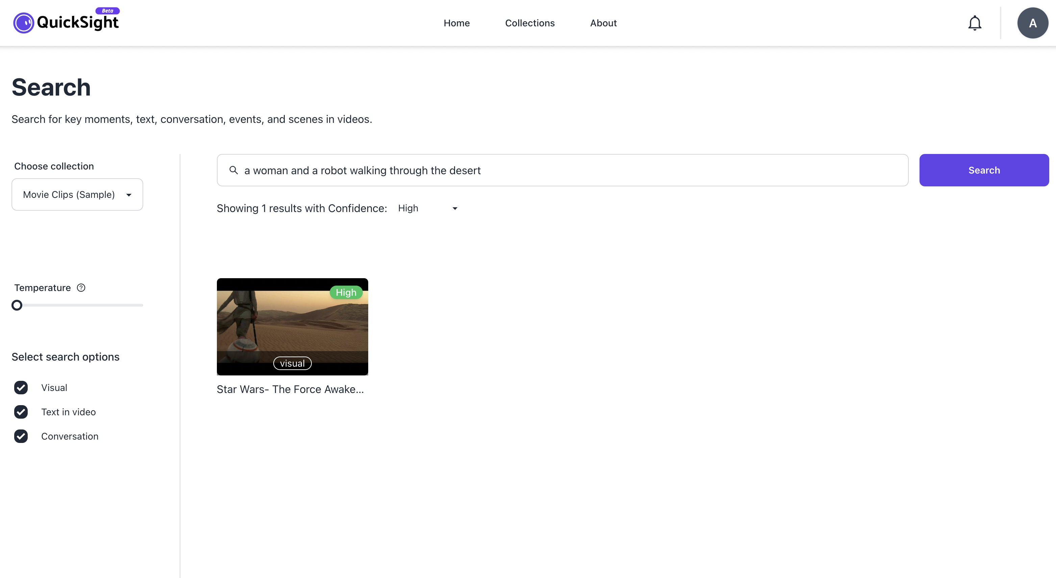Open the notifications bell
1056x578 pixels.
point(975,23)
